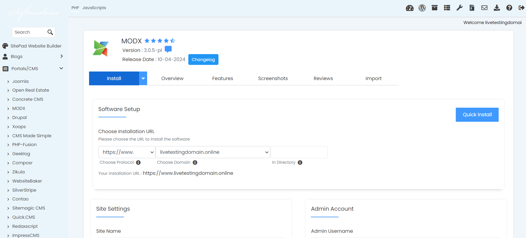
Task: Open SilverStripe in the sidebar
Action: (x=24, y=190)
